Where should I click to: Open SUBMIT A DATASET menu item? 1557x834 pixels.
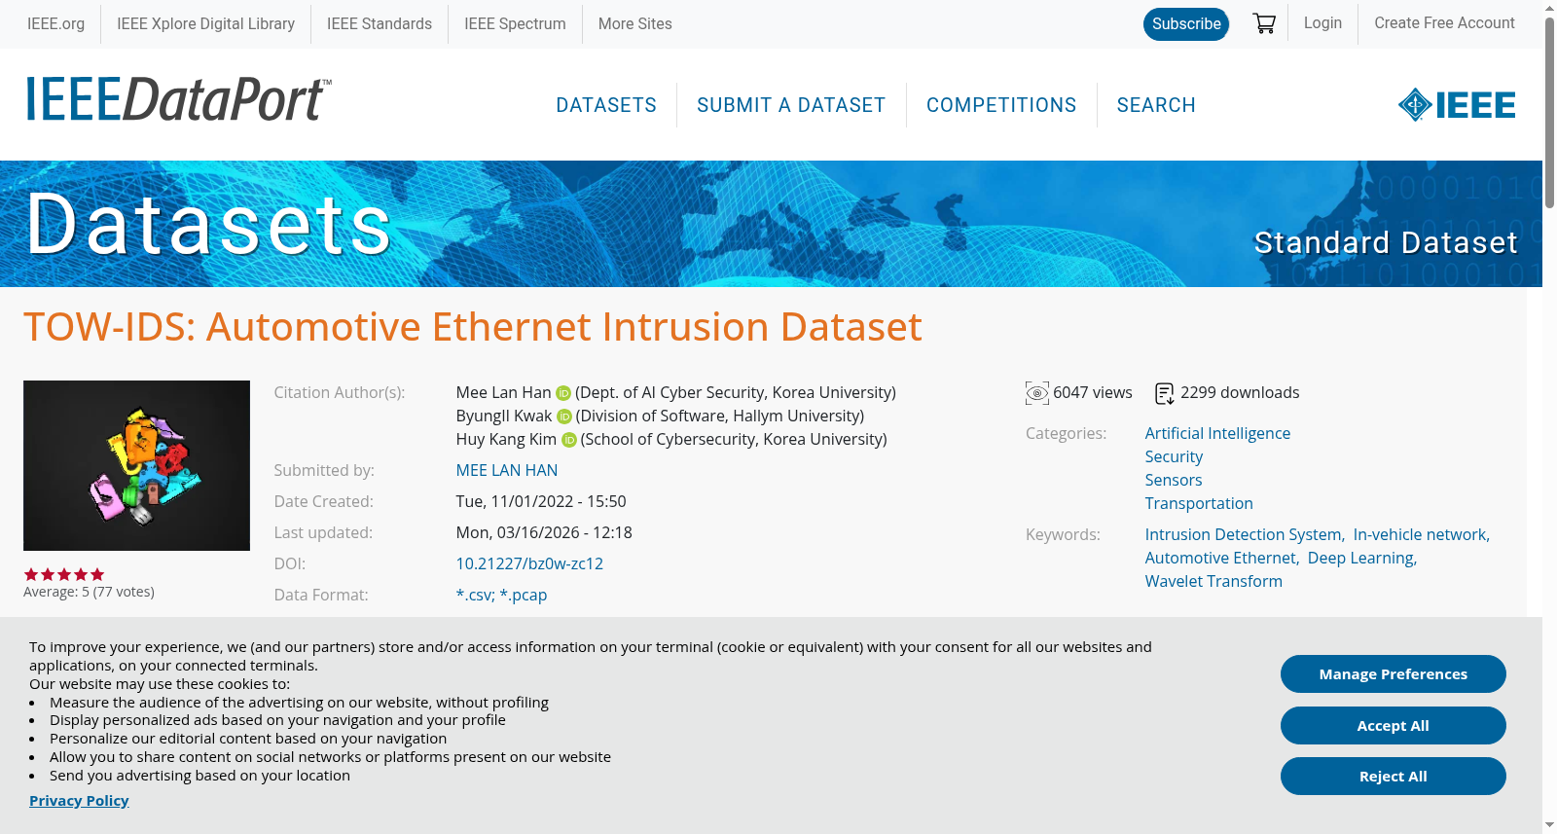[791, 105]
